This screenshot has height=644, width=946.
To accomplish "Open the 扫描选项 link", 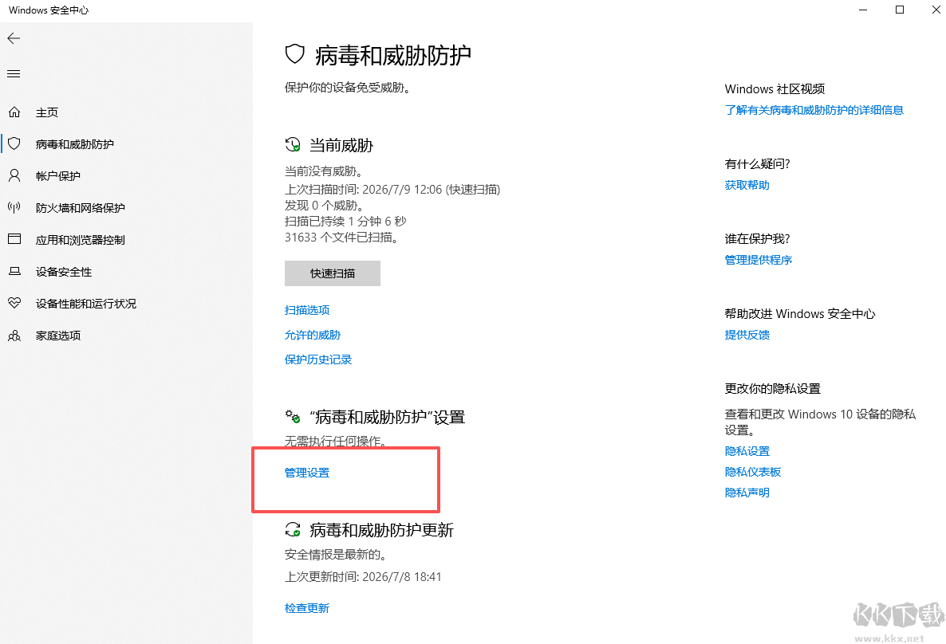I will (307, 310).
